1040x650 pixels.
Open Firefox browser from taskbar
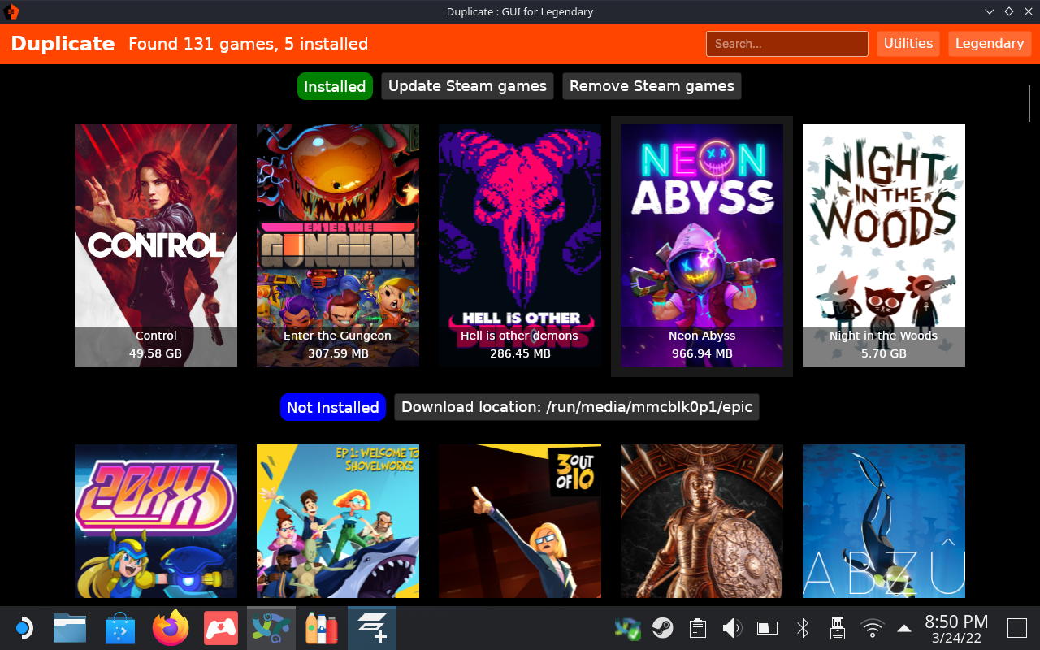171,628
